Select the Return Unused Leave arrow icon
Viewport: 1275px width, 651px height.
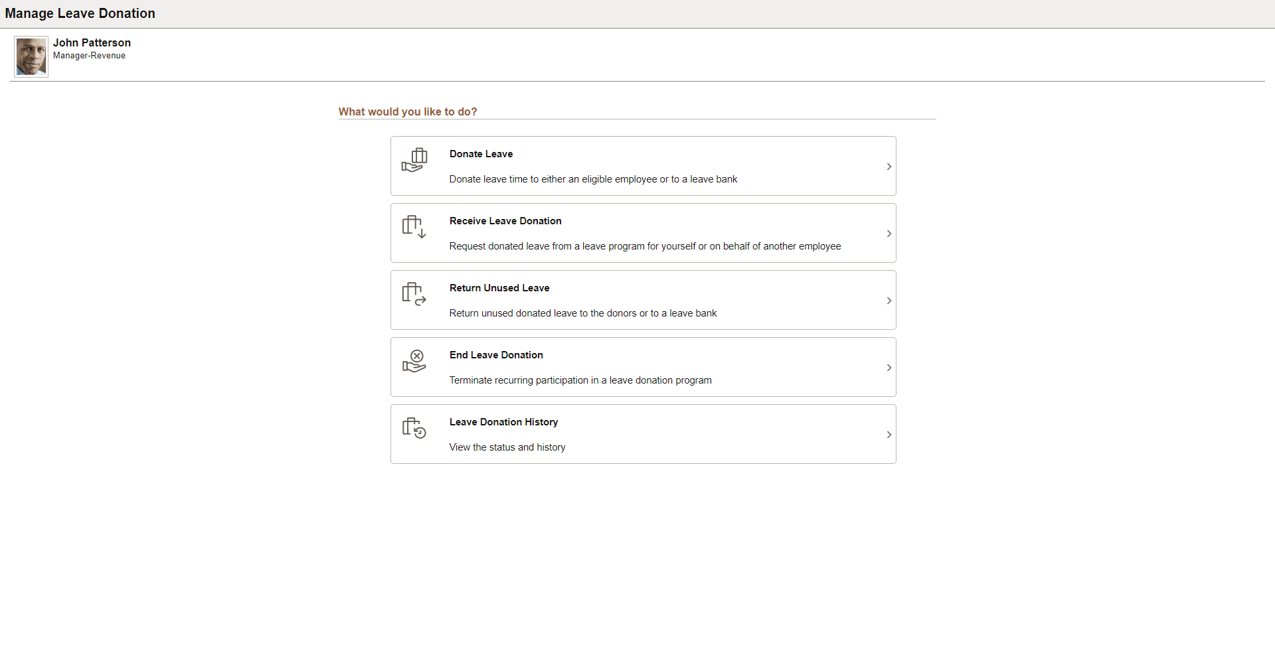(x=413, y=293)
